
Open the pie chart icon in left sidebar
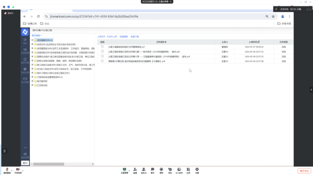[25, 69]
